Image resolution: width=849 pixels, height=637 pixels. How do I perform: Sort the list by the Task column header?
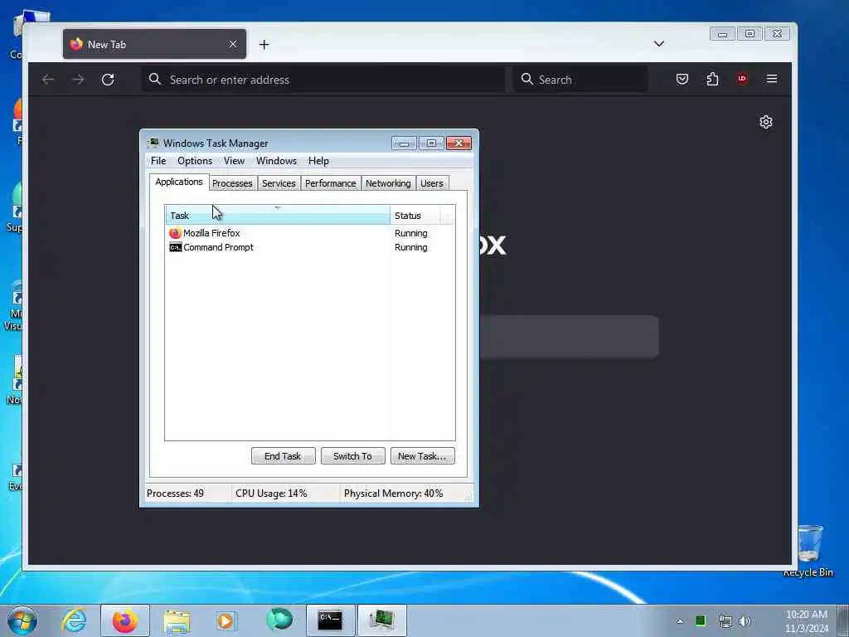pos(278,216)
